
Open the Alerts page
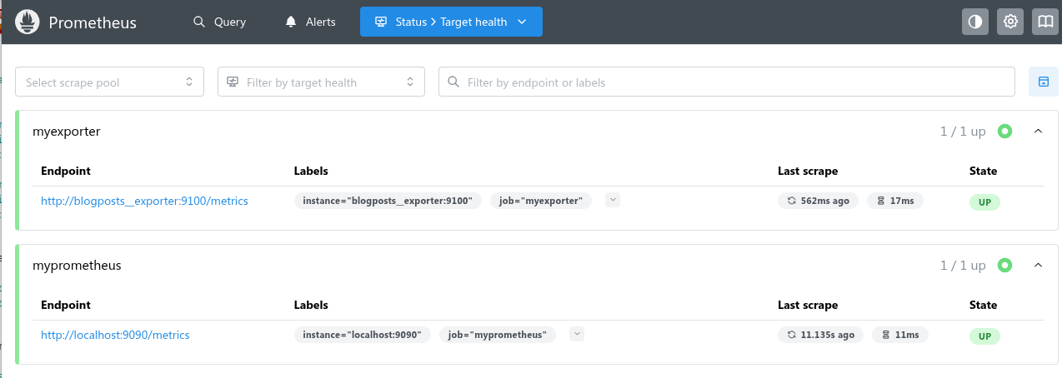click(310, 22)
